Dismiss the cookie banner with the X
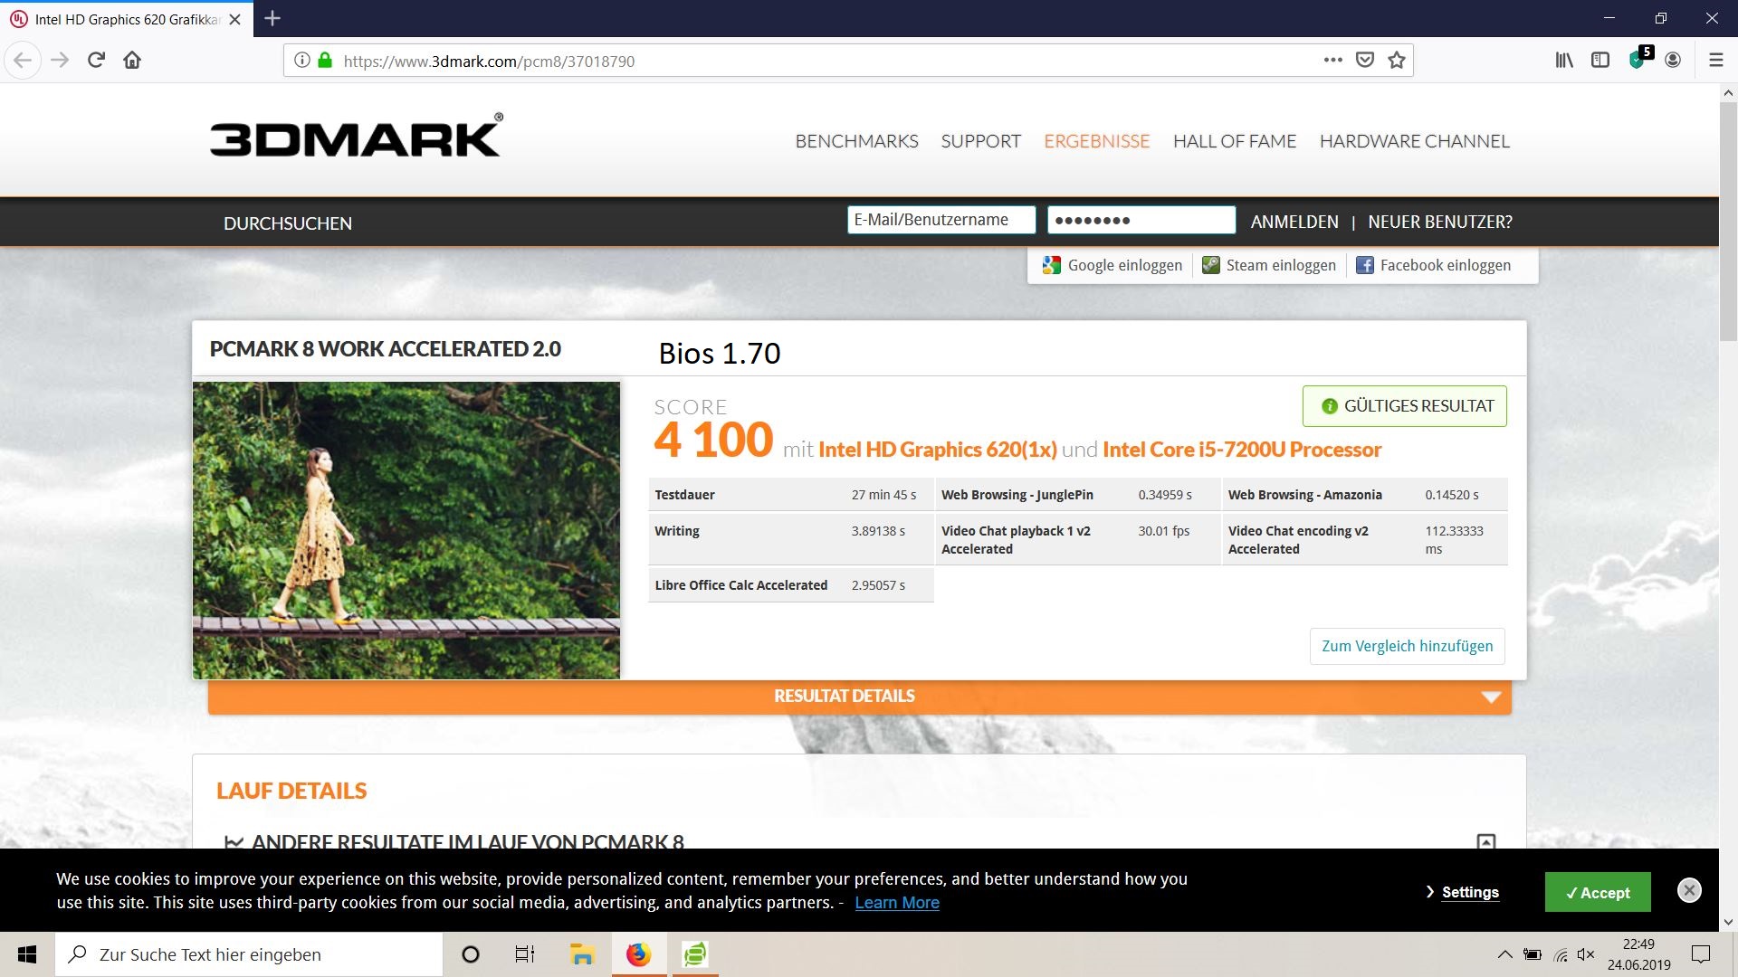 [1688, 890]
